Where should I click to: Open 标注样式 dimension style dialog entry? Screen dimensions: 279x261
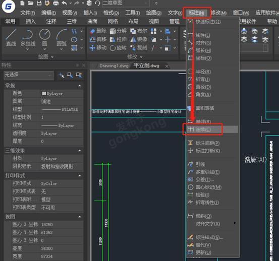[209, 237]
